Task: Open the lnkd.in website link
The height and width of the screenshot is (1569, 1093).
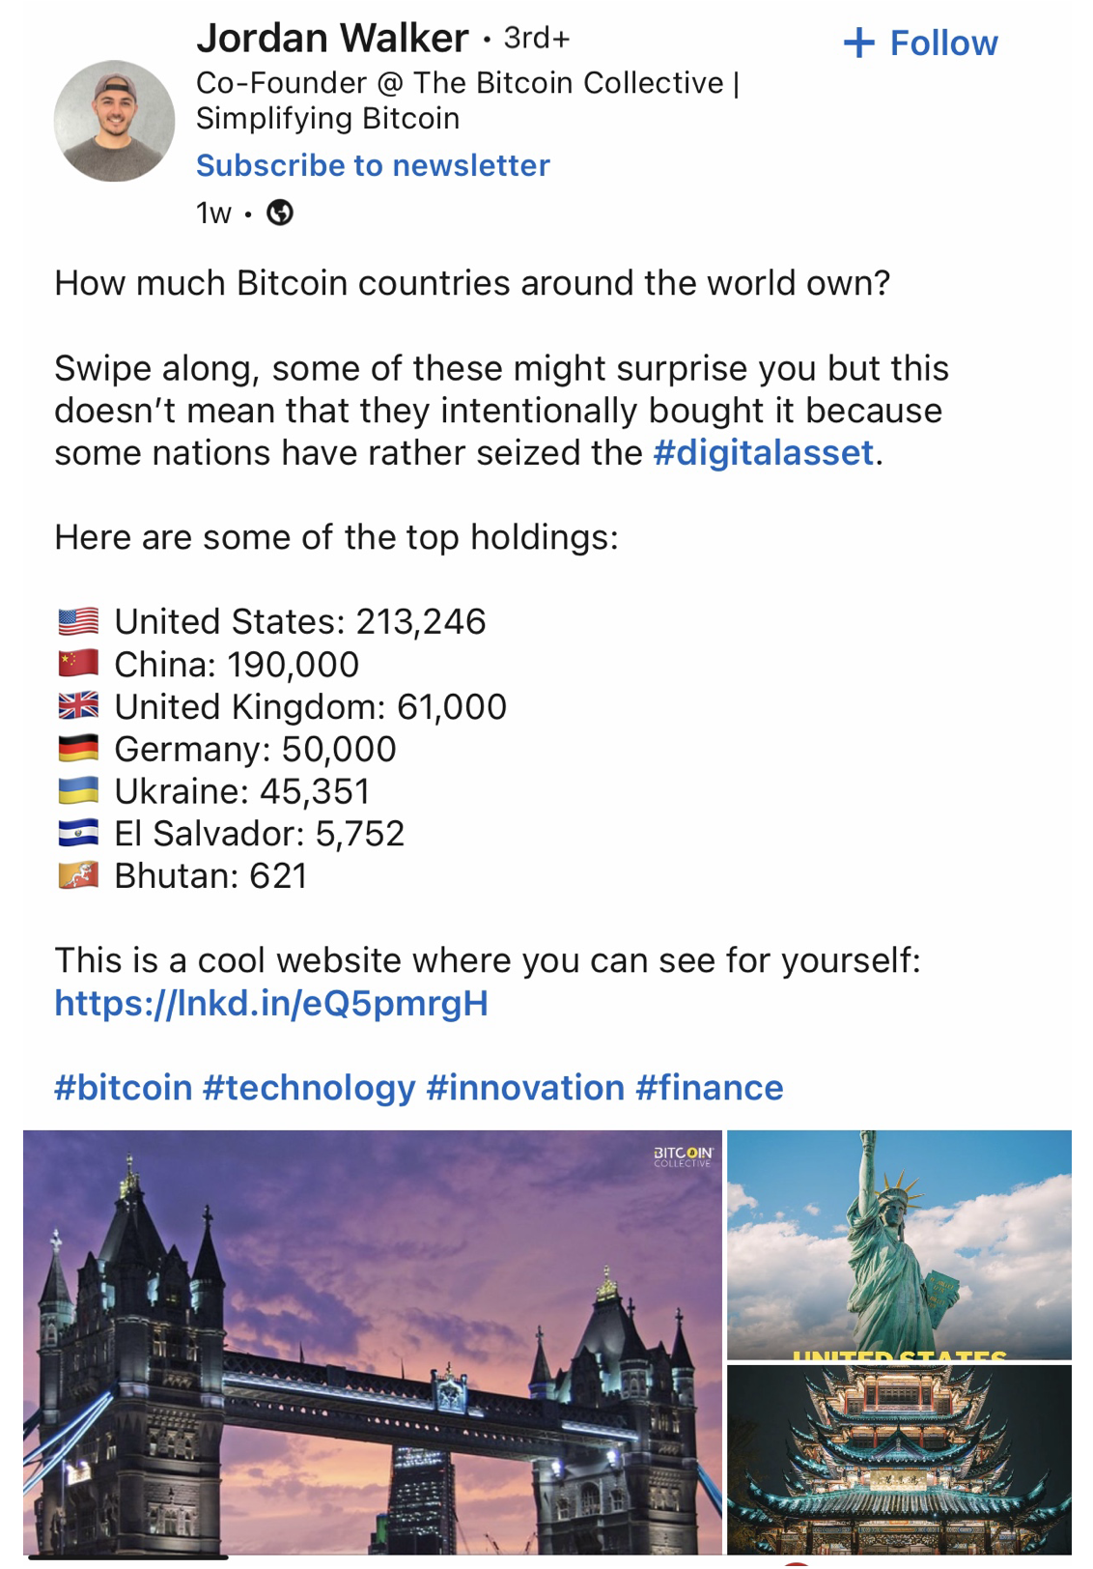Action: 271,1003
